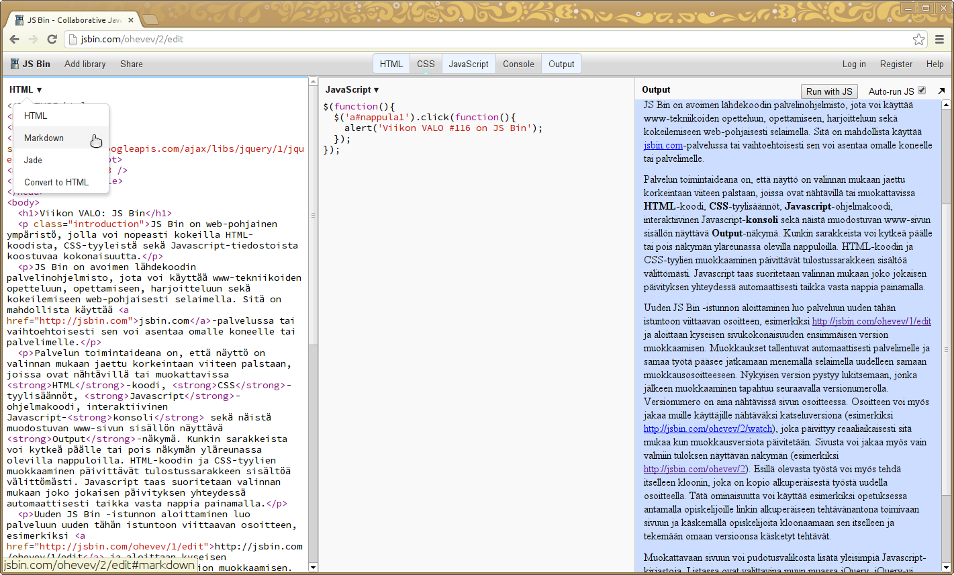Open a new browser tab
954x575 pixels.
point(150,19)
